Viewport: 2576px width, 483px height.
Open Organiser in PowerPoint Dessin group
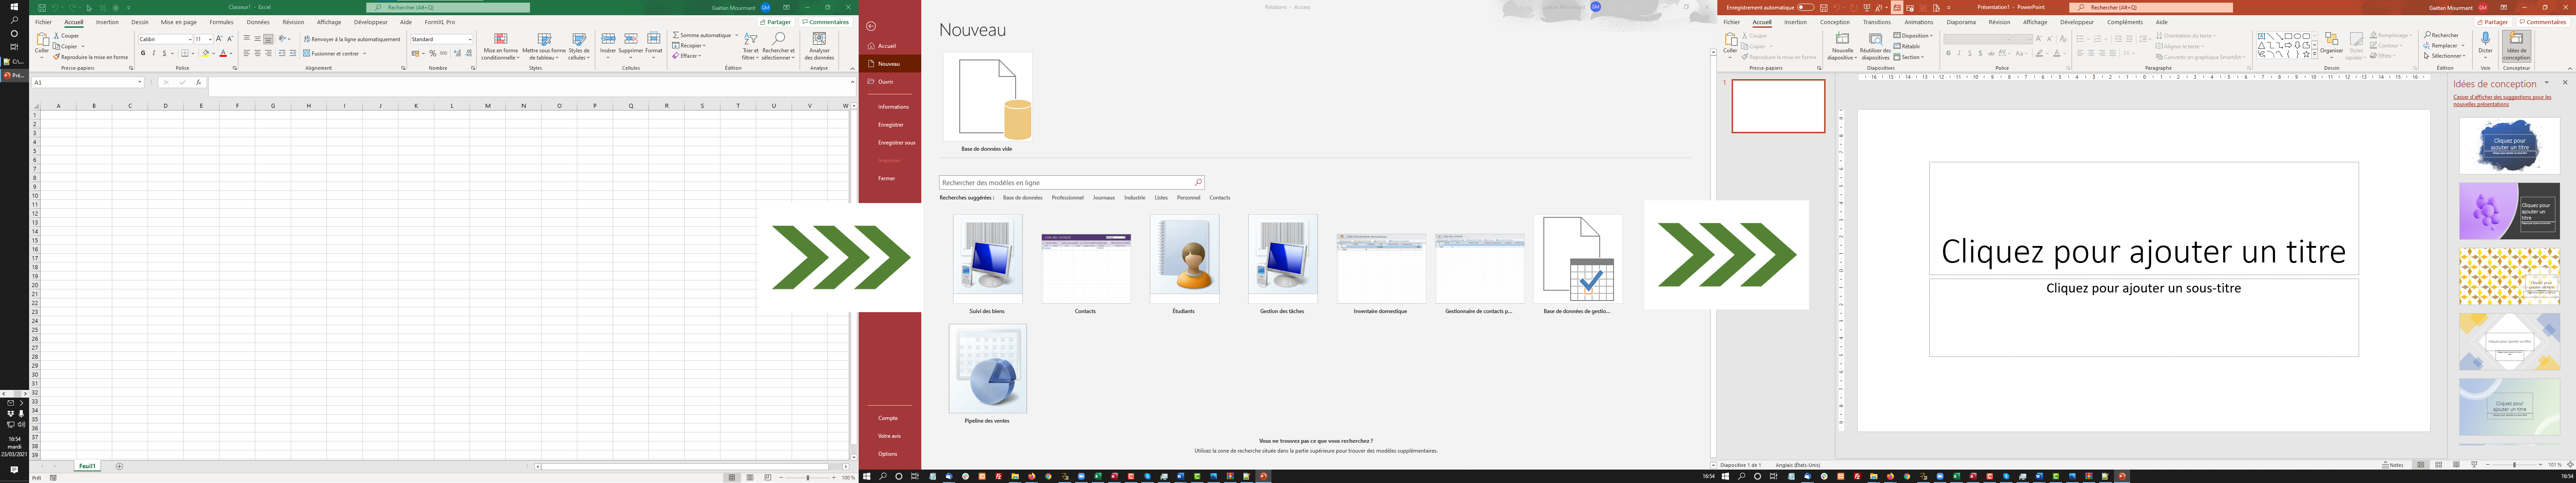click(x=2331, y=47)
